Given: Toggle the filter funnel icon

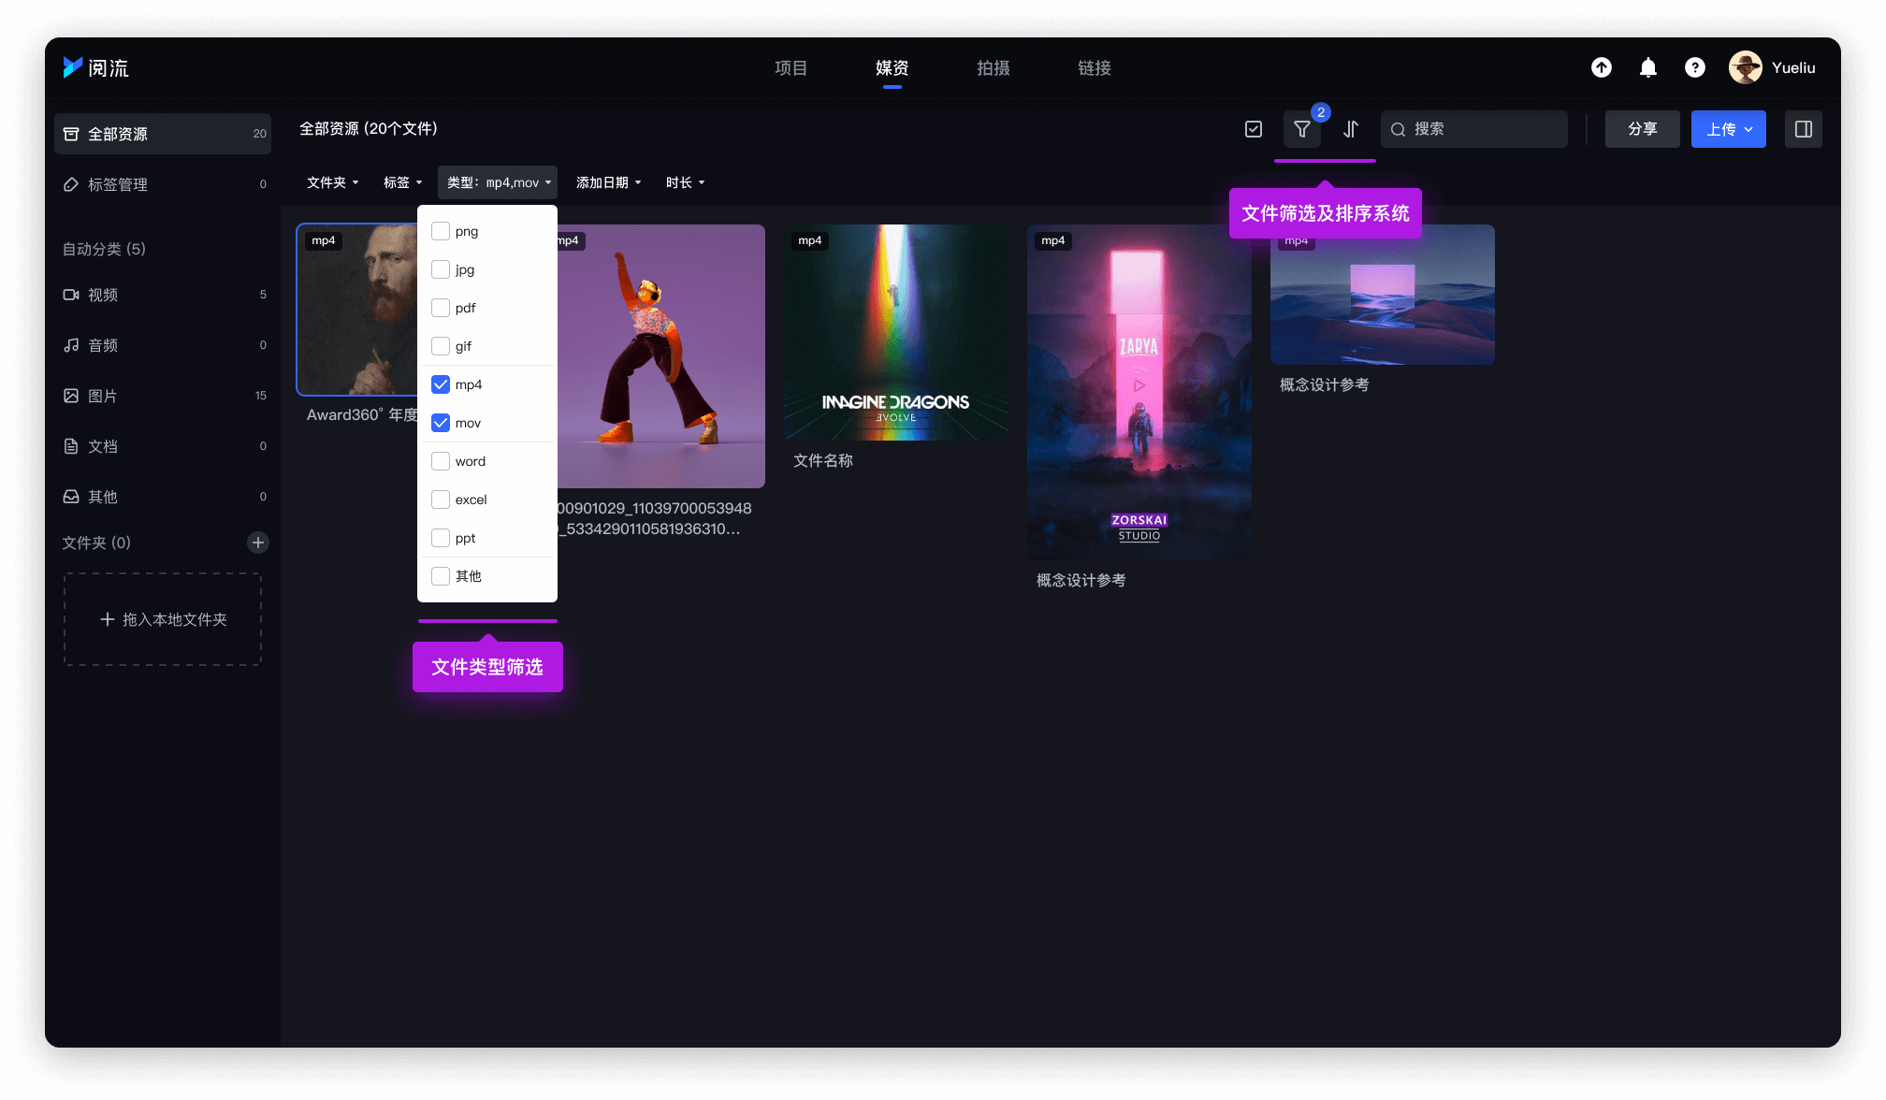Looking at the screenshot, I should click(1302, 129).
